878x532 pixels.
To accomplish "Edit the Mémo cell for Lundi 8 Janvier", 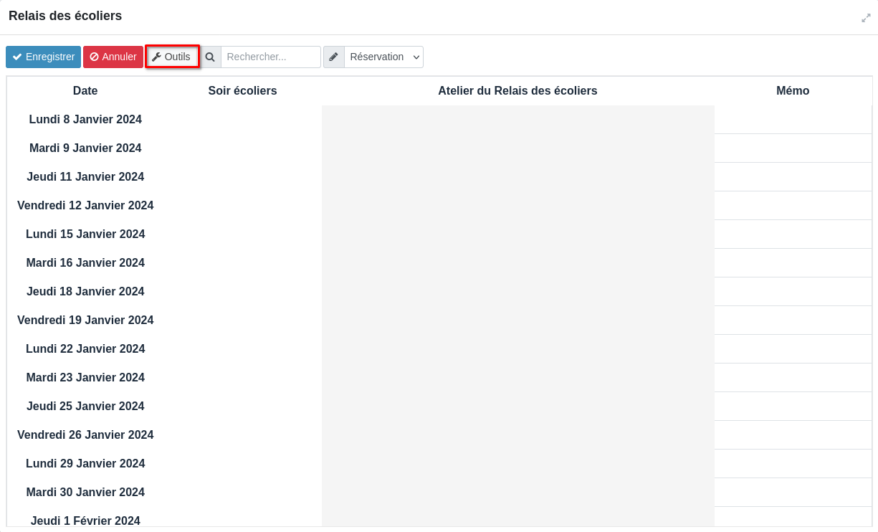I will pyautogui.click(x=793, y=120).
